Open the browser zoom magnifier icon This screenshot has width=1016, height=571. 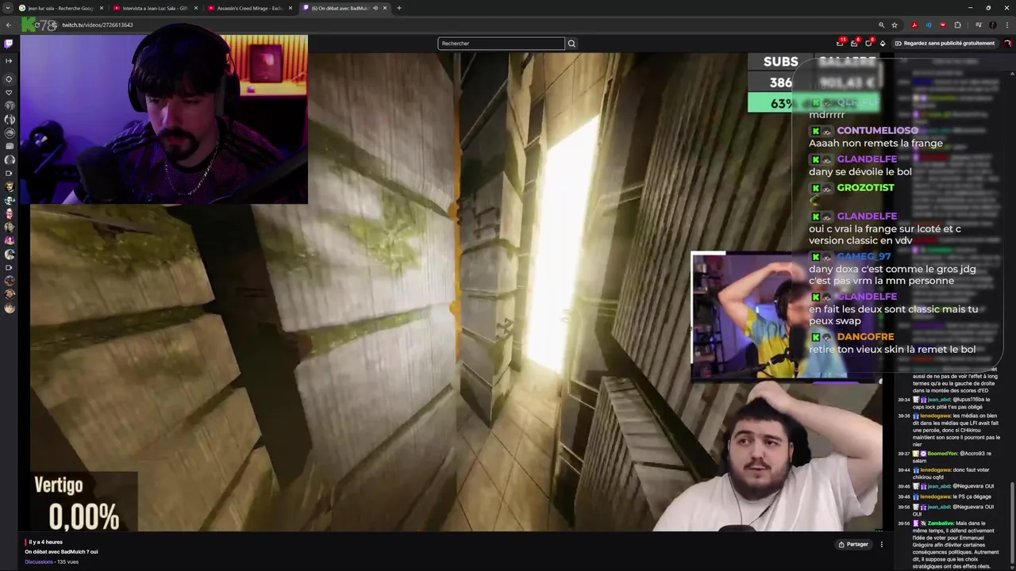(x=881, y=25)
